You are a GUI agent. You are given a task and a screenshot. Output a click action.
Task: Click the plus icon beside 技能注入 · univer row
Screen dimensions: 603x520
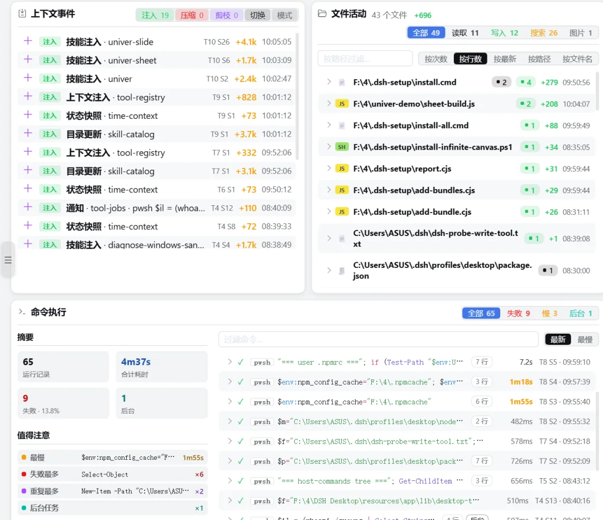pyautogui.click(x=28, y=78)
